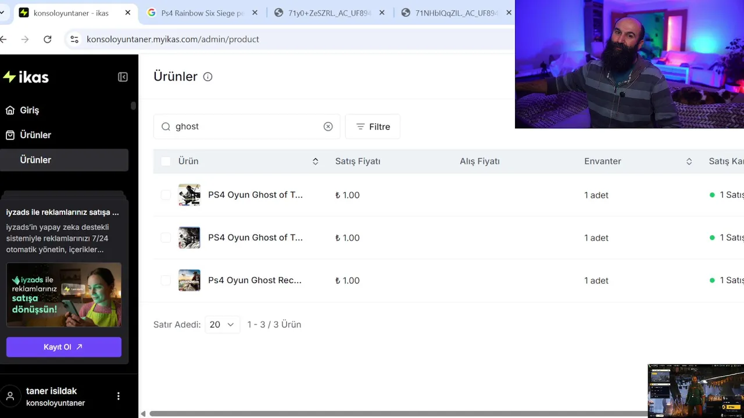Open the Ürünler info icon beside title
The image size is (744, 418).
pyautogui.click(x=208, y=77)
